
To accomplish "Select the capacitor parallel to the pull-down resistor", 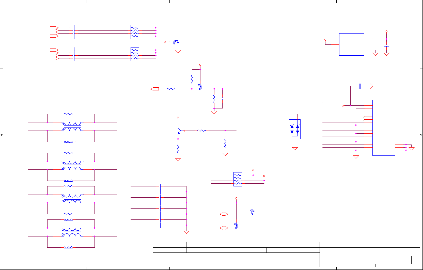I will (x=222, y=99).
